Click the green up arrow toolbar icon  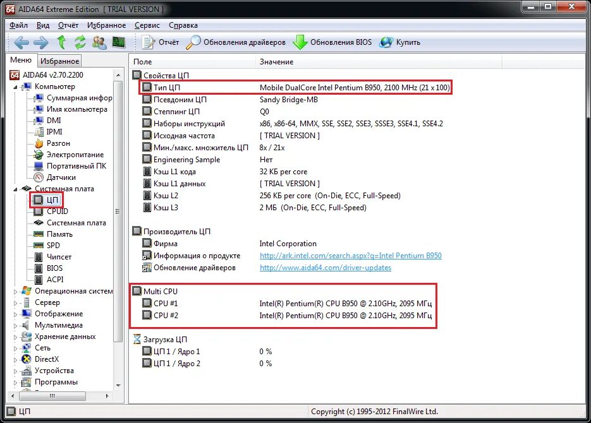tap(61, 42)
